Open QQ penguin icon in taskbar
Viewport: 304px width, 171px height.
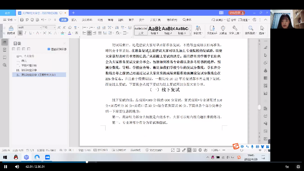click(16, 157)
